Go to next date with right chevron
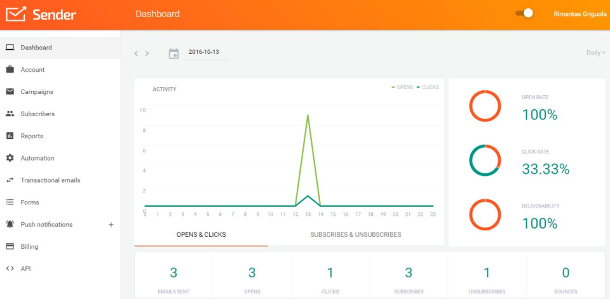The width and height of the screenshot is (610, 299). tap(147, 53)
